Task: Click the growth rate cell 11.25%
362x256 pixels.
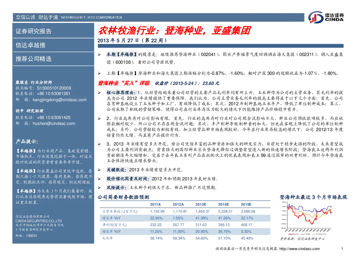Action: pyautogui.click(x=156, y=231)
